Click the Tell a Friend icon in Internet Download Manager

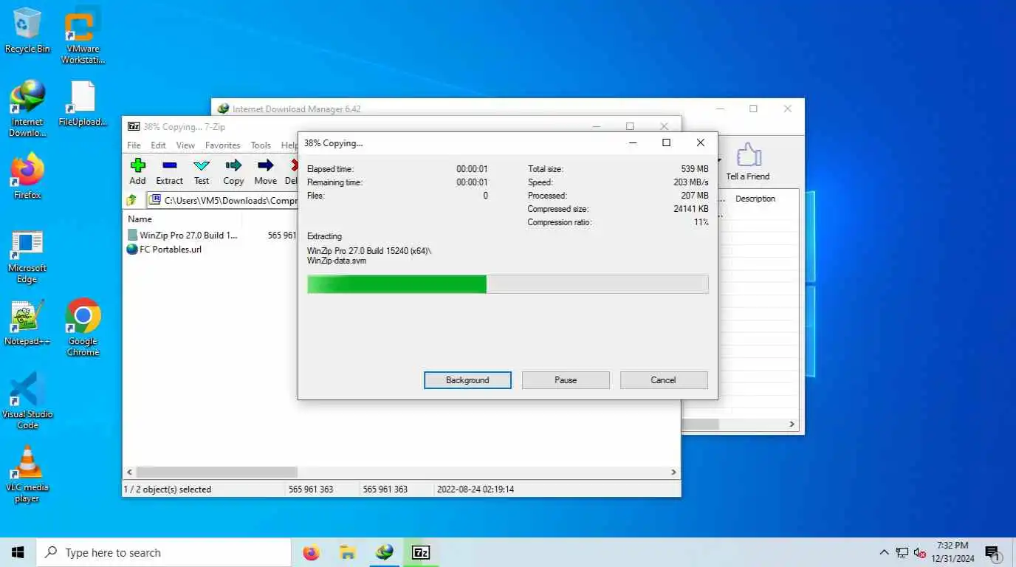(747, 162)
